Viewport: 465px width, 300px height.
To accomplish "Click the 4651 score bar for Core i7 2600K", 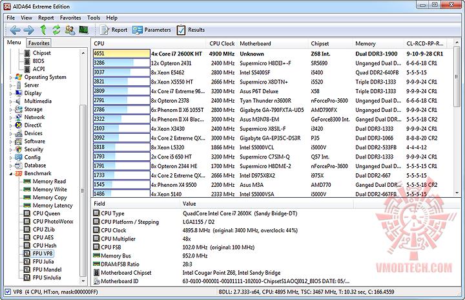I will point(121,54).
